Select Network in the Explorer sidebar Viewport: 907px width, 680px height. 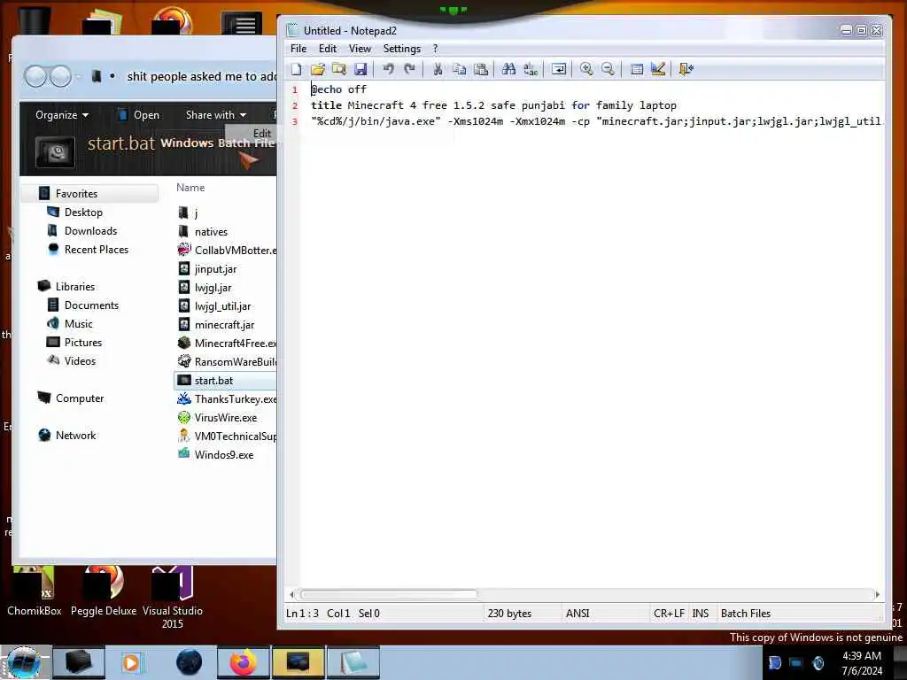(75, 435)
